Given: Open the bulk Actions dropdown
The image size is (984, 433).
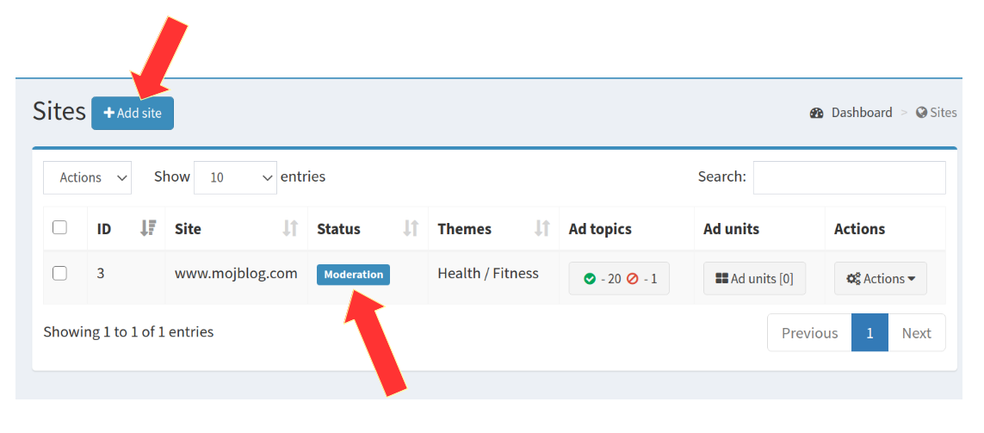Looking at the screenshot, I should tap(87, 177).
